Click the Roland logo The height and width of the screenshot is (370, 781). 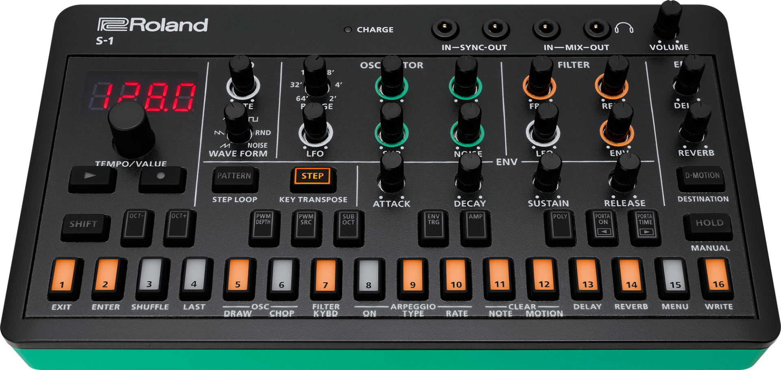(153, 25)
